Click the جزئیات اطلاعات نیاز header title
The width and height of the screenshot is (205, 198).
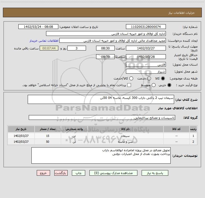pos(182,13)
